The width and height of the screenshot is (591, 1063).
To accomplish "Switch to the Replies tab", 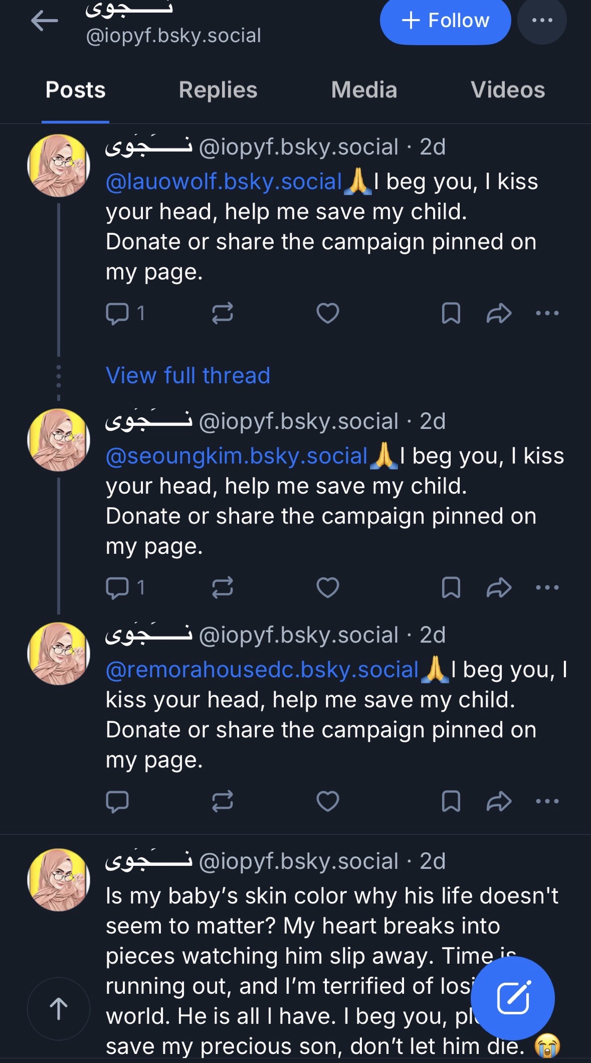I will (218, 90).
